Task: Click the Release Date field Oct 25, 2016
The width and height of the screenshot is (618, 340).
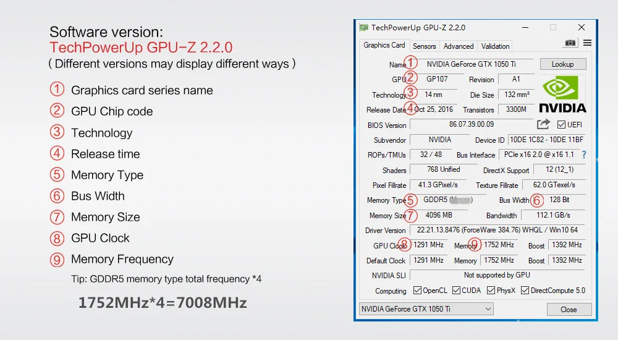Action: (434, 109)
